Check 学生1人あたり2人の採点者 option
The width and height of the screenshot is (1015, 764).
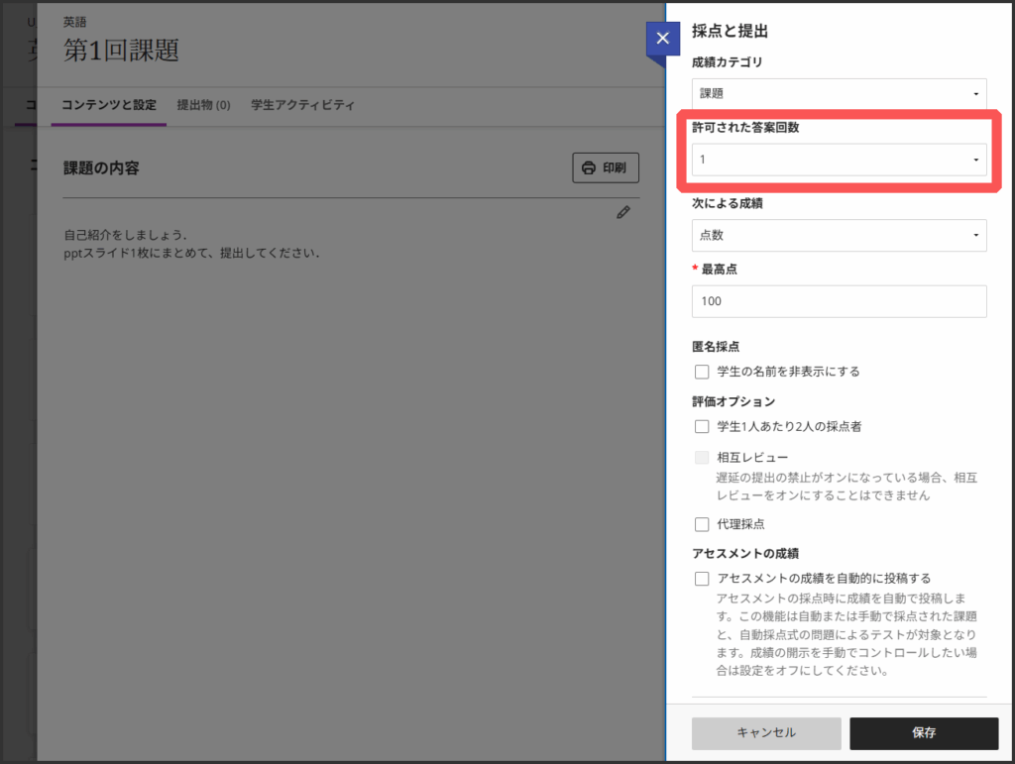(x=702, y=426)
